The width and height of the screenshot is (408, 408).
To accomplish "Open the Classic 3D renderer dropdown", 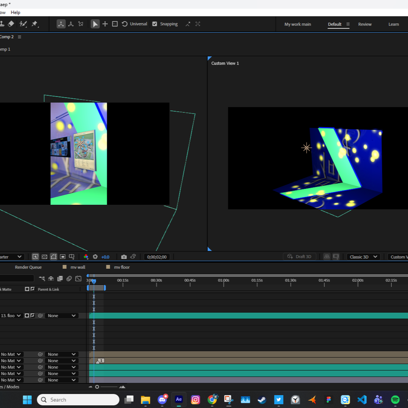I will (x=363, y=257).
